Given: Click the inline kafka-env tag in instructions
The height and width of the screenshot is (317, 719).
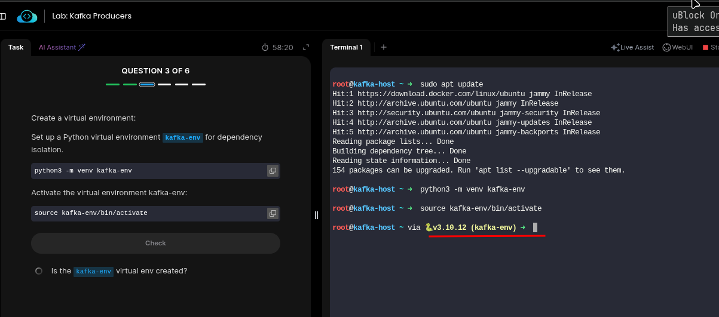Looking at the screenshot, I should (183, 137).
